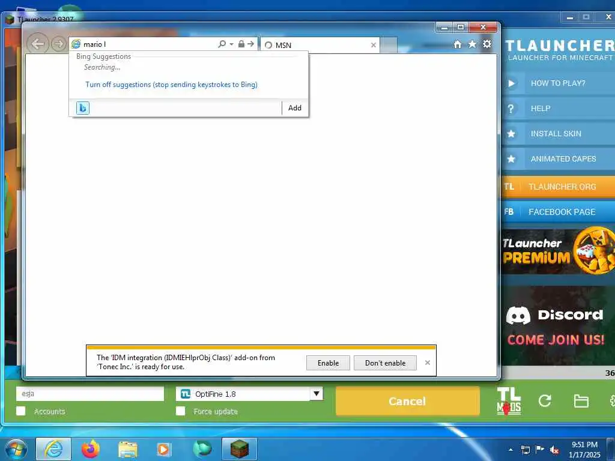
Task: Open ANIMATED CAPES in TLauncher
Action: (558, 158)
